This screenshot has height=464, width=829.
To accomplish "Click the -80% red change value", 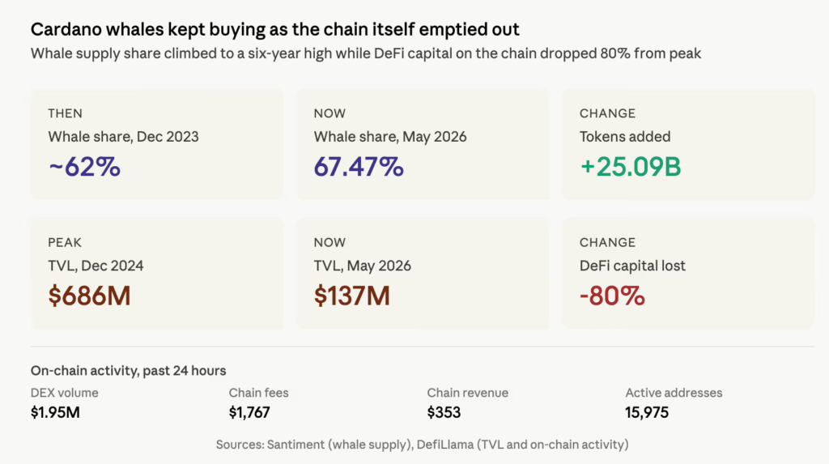I will pos(612,296).
